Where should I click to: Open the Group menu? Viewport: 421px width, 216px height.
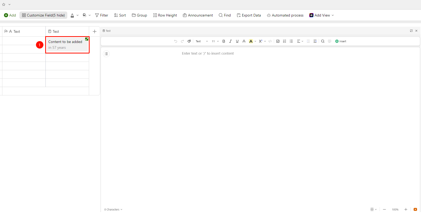(139, 15)
